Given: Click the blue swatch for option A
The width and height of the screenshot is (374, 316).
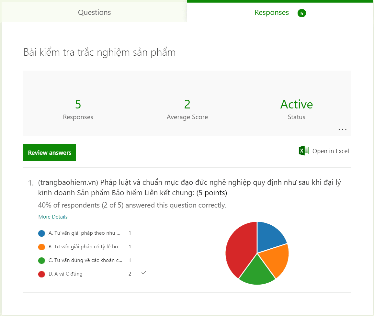Looking at the screenshot, I should pyautogui.click(x=41, y=233).
